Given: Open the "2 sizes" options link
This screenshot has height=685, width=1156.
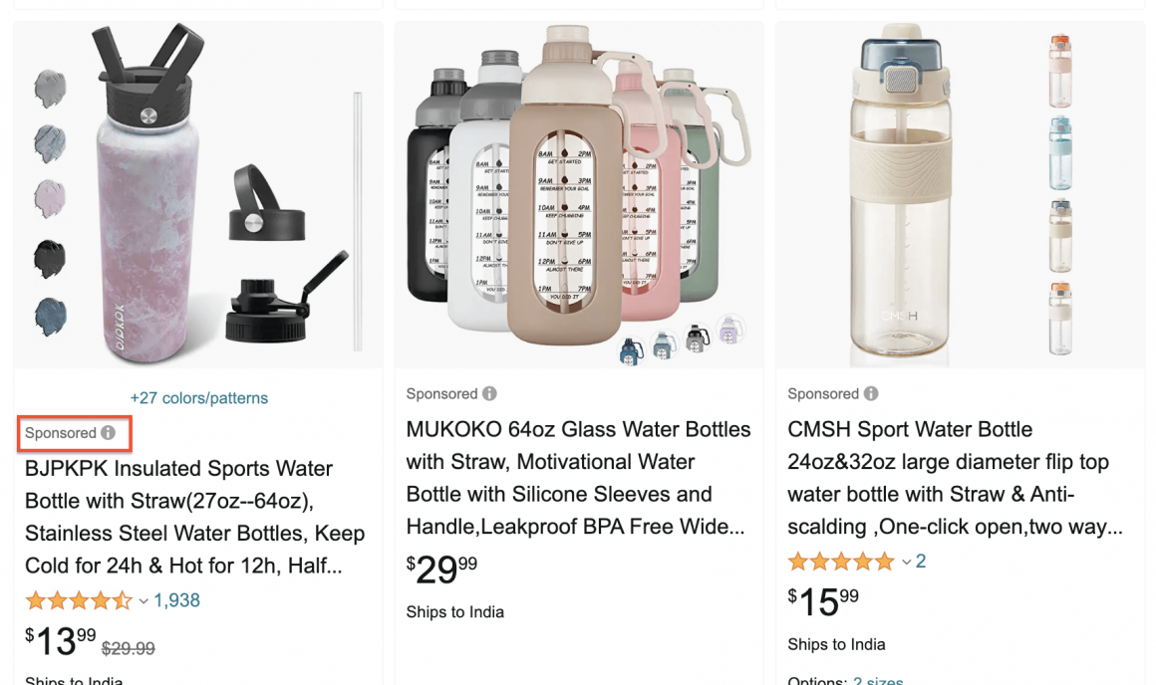Looking at the screenshot, I should [877, 680].
